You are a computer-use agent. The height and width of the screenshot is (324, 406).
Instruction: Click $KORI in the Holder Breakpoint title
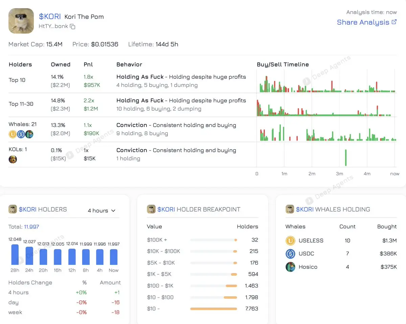click(x=166, y=209)
